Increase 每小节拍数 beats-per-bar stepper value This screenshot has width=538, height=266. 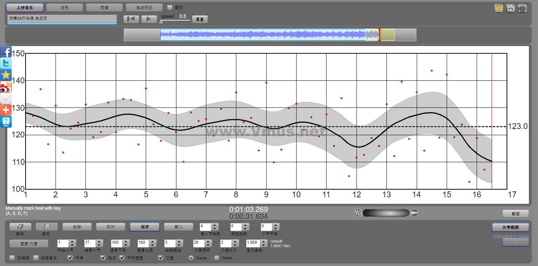215,225
